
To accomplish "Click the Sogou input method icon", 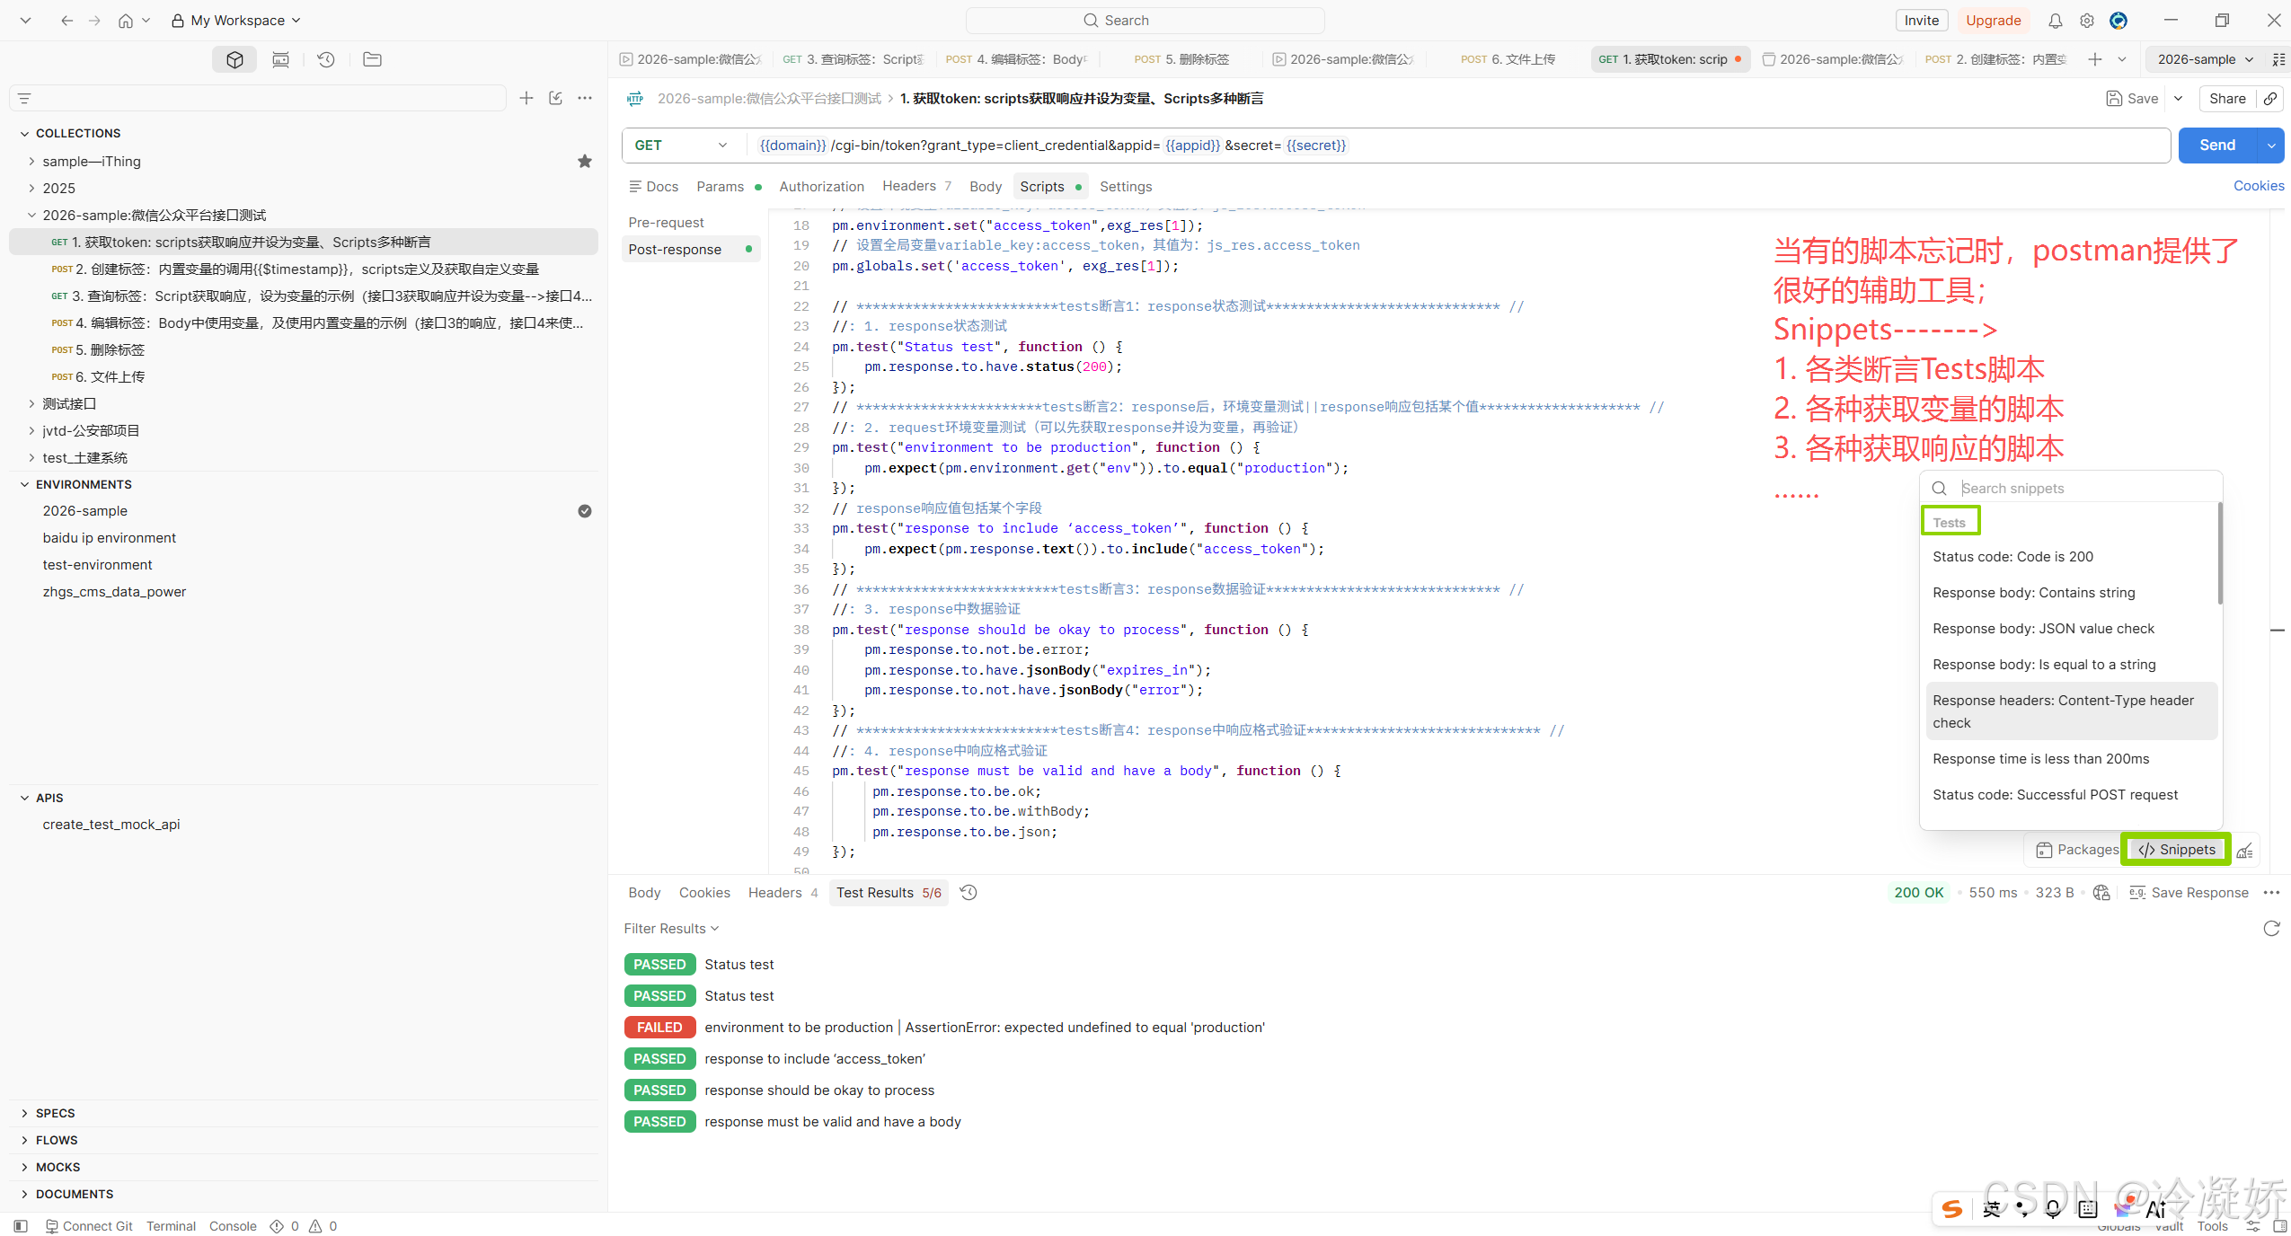I will pos(1951,1209).
